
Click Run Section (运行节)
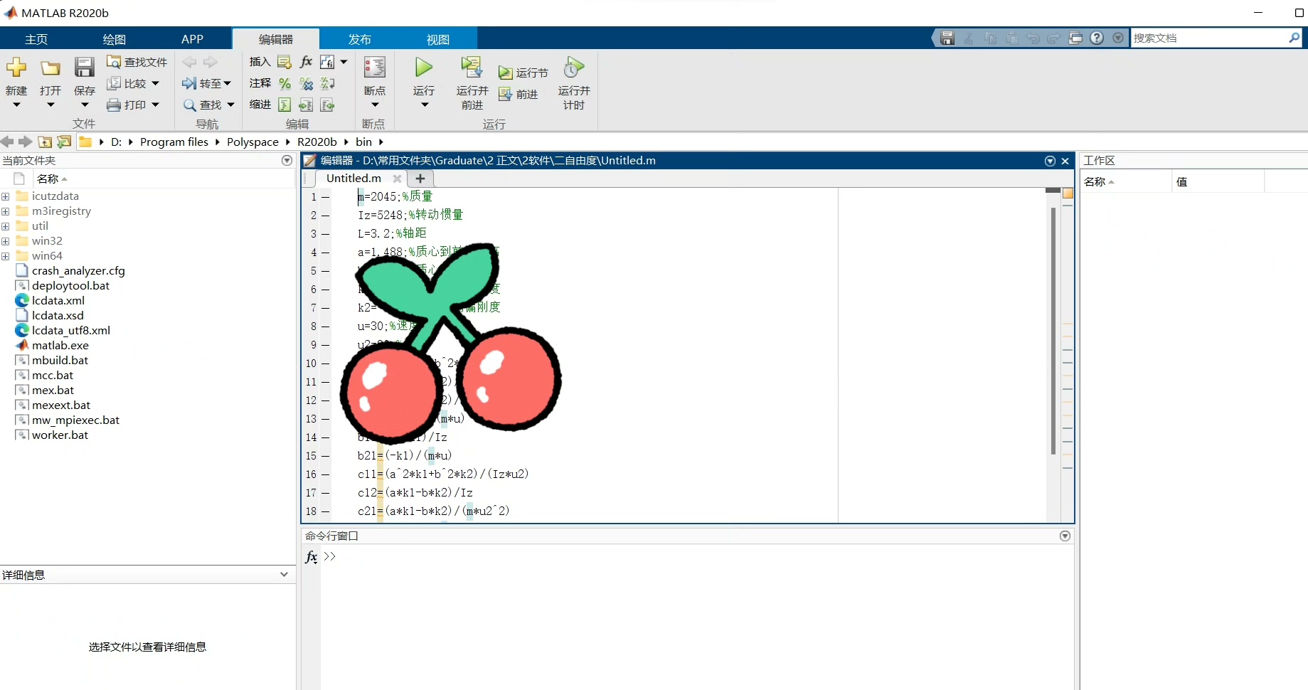[x=523, y=73]
